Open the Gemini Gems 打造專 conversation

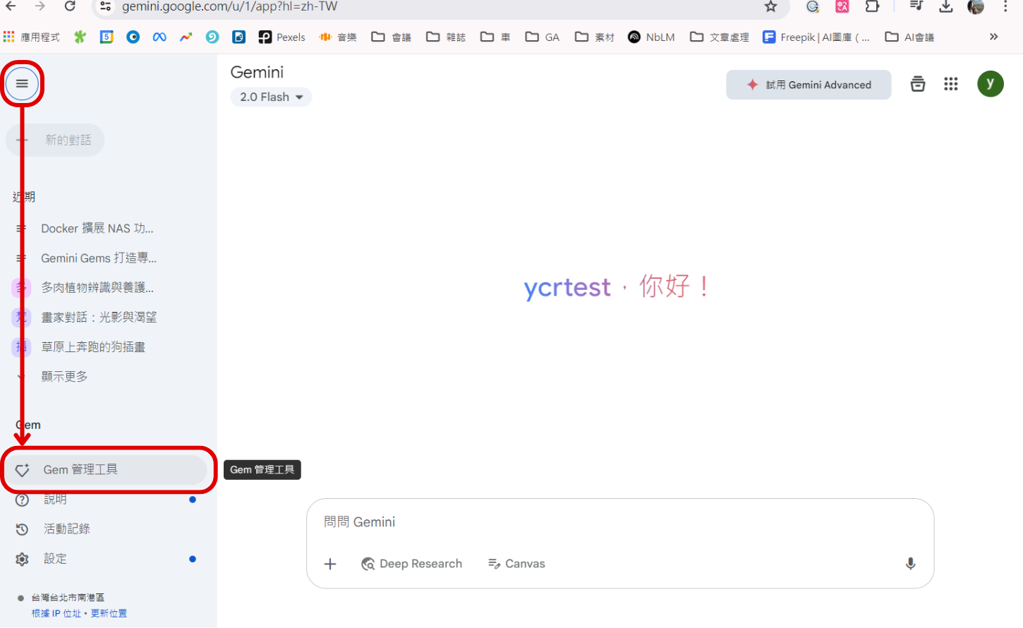tap(99, 258)
